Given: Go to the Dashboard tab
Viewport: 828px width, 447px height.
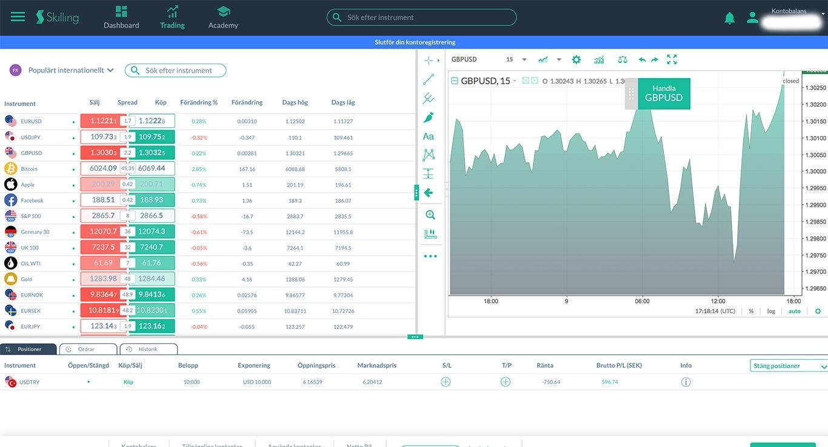Looking at the screenshot, I should (121, 17).
